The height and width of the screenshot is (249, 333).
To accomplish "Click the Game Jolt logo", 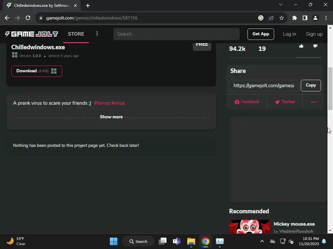I will coord(32,34).
